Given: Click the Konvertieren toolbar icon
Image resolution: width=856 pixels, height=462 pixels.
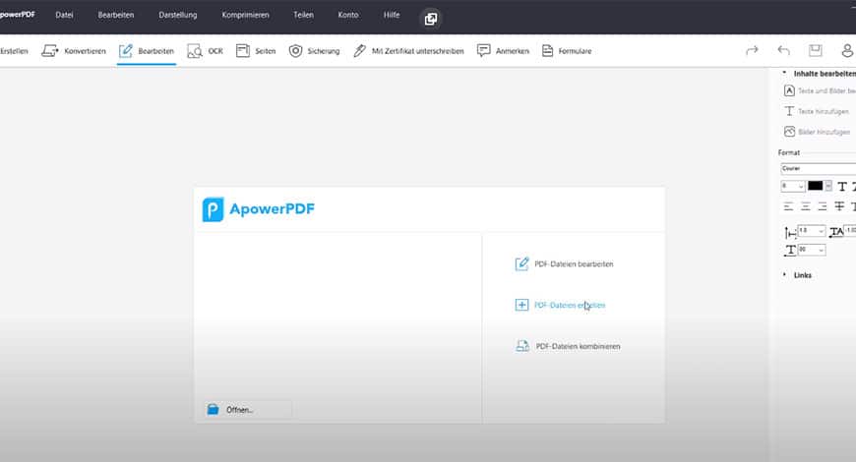Looking at the screenshot, I should pyautogui.click(x=49, y=51).
